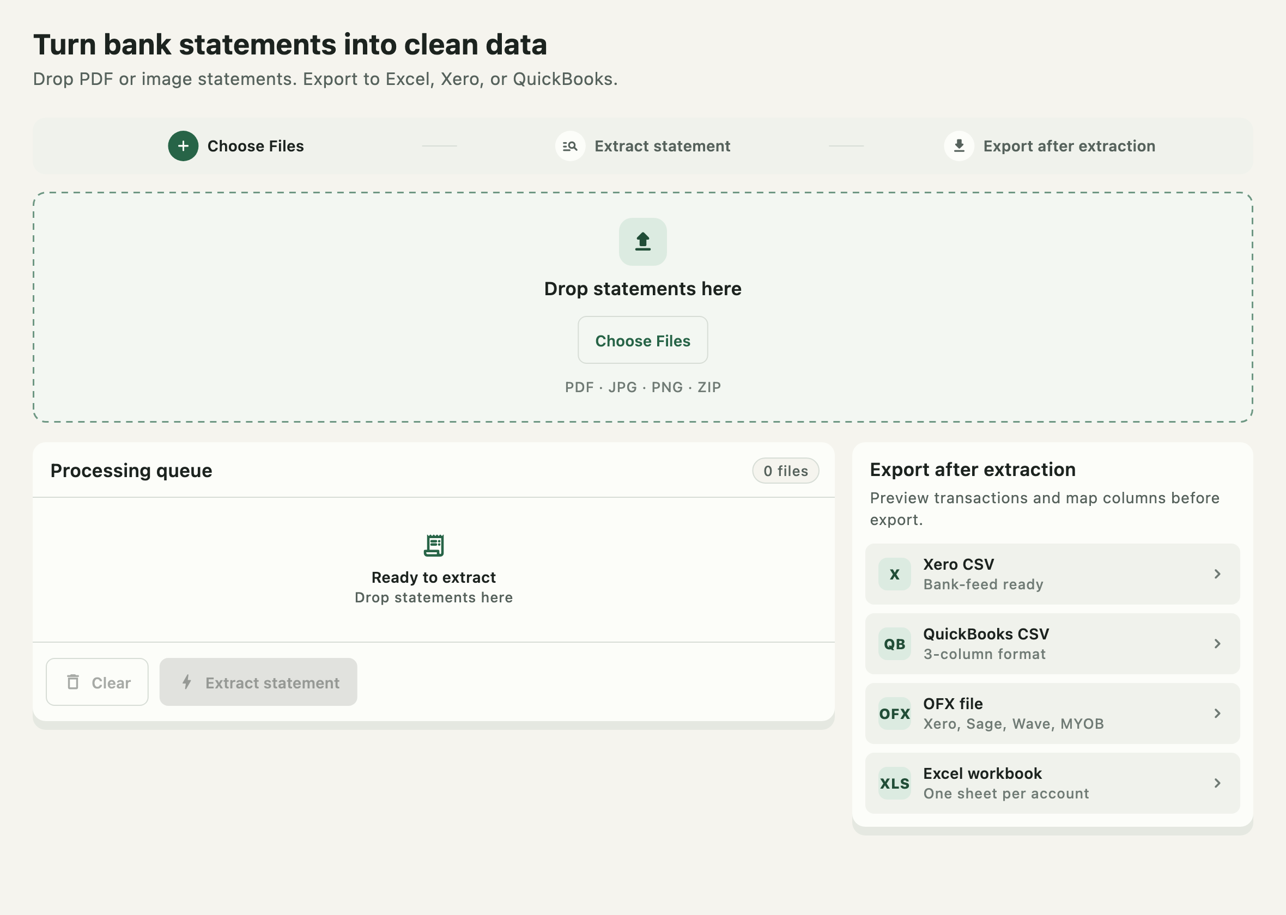
Task: Choose the OFX file export option title
Action: pos(953,704)
